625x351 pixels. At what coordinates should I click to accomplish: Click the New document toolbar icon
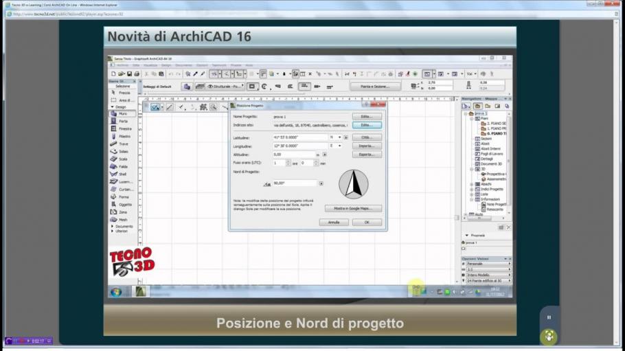click(x=113, y=73)
